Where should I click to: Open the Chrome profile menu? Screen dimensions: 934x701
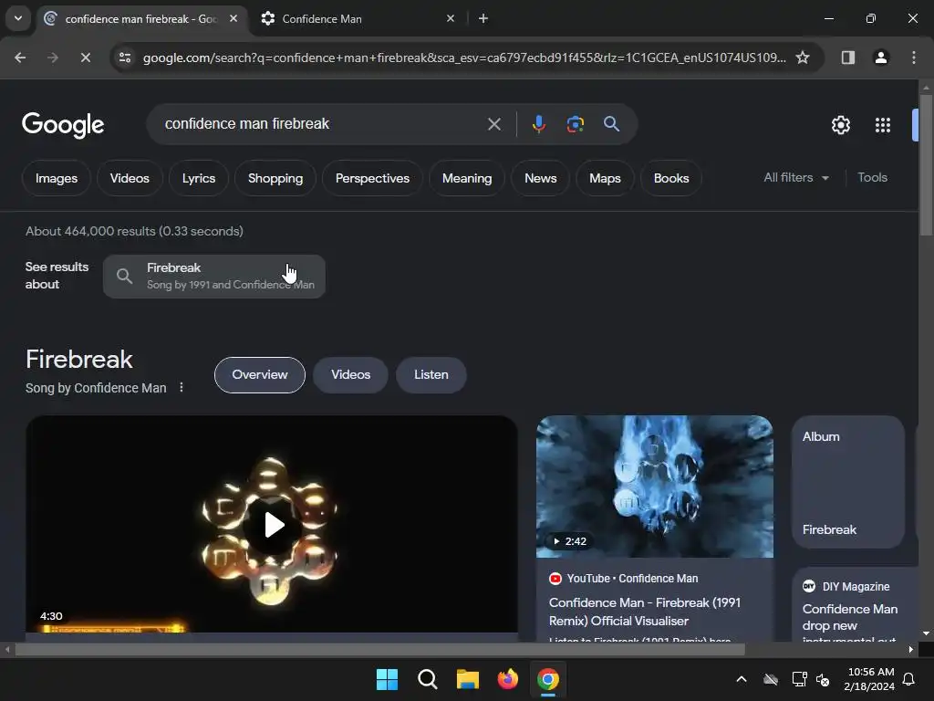click(880, 58)
